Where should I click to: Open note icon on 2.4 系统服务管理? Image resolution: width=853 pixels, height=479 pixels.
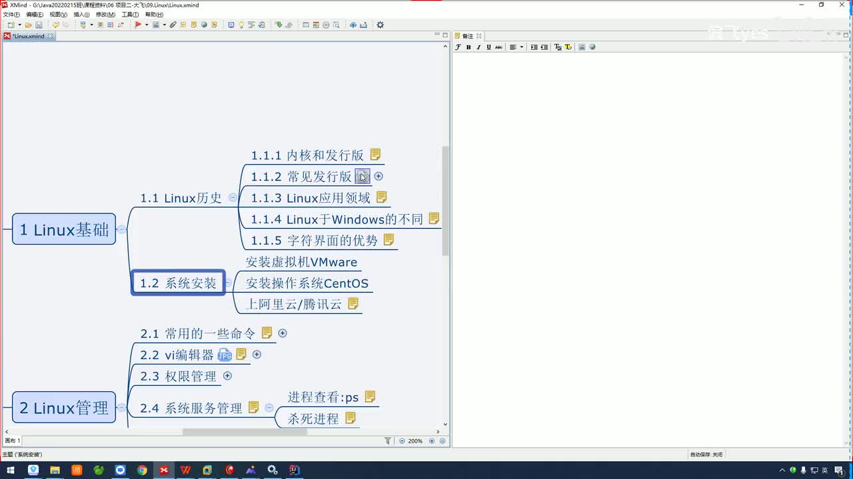point(253,407)
